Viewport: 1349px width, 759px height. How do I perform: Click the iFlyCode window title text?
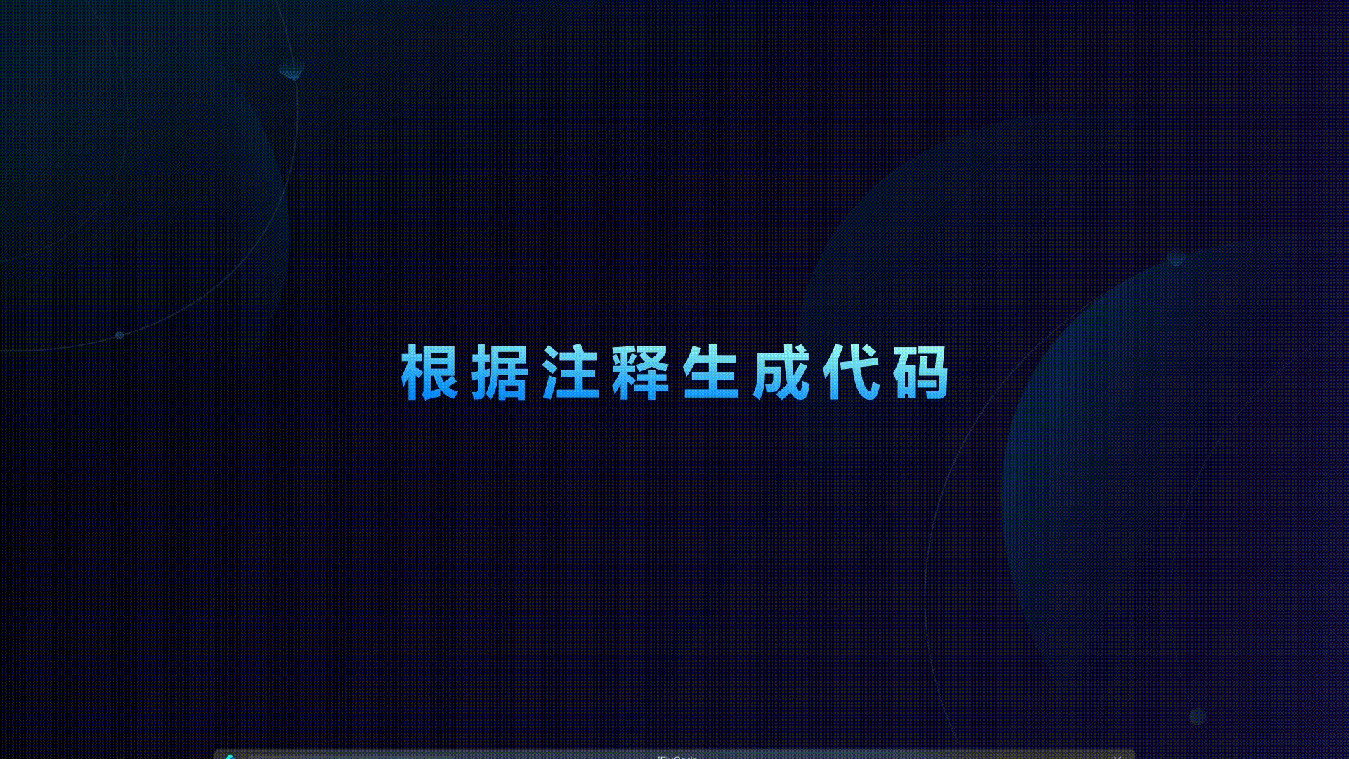click(x=677, y=757)
